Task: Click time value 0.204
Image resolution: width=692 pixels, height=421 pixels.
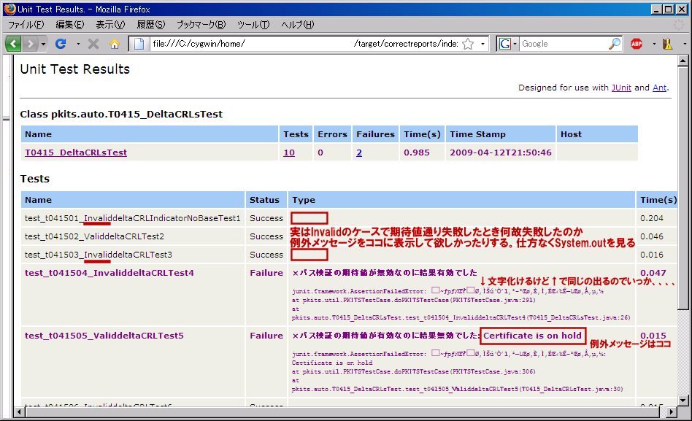Action: [652, 218]
